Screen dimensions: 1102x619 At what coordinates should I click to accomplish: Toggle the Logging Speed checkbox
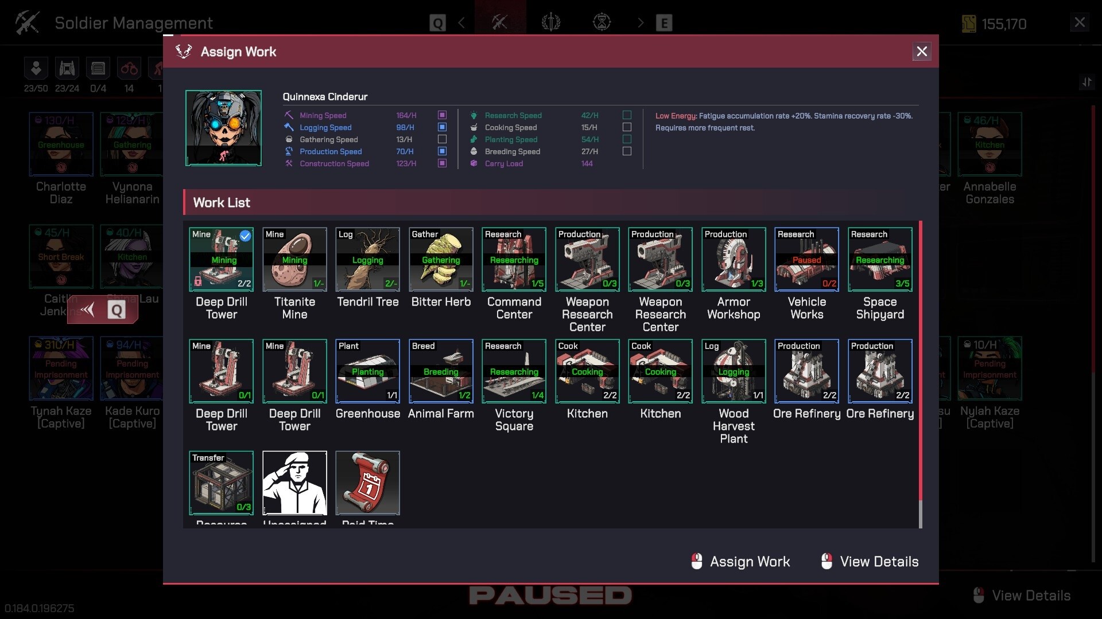pyautogui.click(x=442, y=127)
